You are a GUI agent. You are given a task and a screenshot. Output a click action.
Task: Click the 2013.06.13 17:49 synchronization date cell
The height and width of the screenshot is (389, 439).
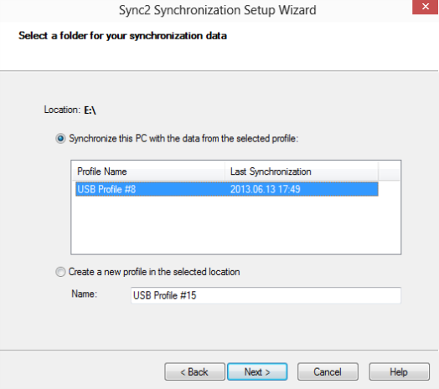click(x=265, y=189)
